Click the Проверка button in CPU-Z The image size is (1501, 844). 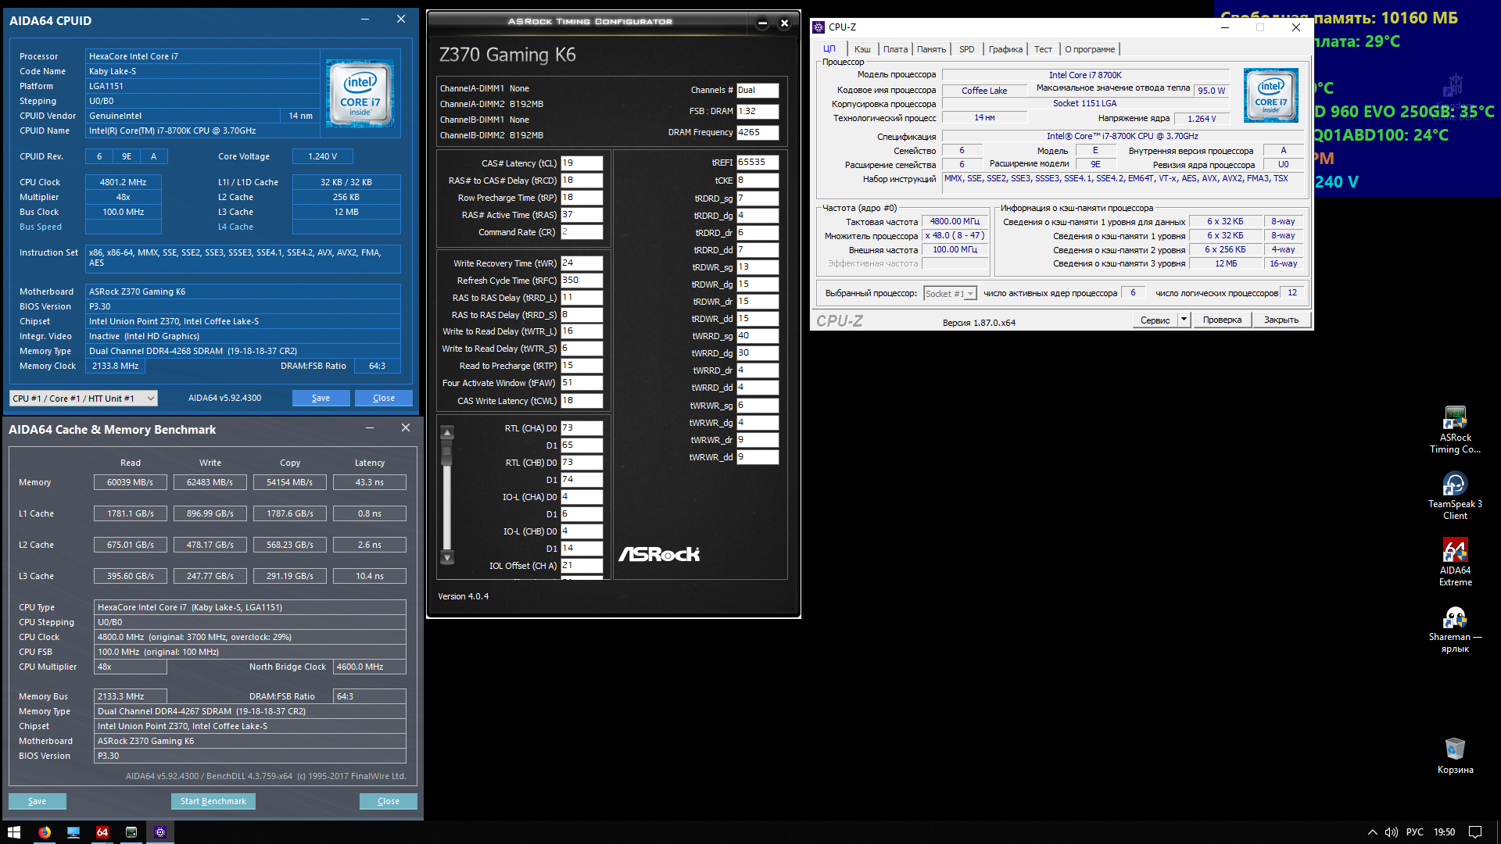tap(1221, 320)
